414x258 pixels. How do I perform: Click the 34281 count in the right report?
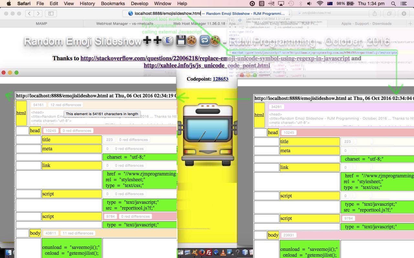276,107
